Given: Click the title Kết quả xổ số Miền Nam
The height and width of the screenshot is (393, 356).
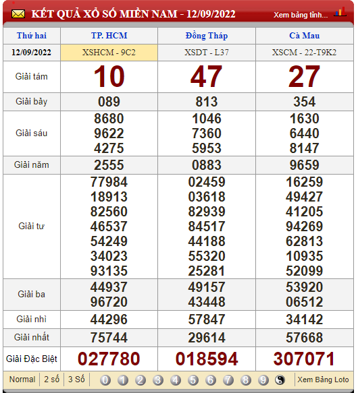Looking at the screenshot, I should (133, 13).
